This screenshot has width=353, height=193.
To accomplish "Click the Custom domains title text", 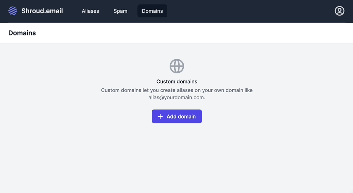I will (x=177, y=82).
